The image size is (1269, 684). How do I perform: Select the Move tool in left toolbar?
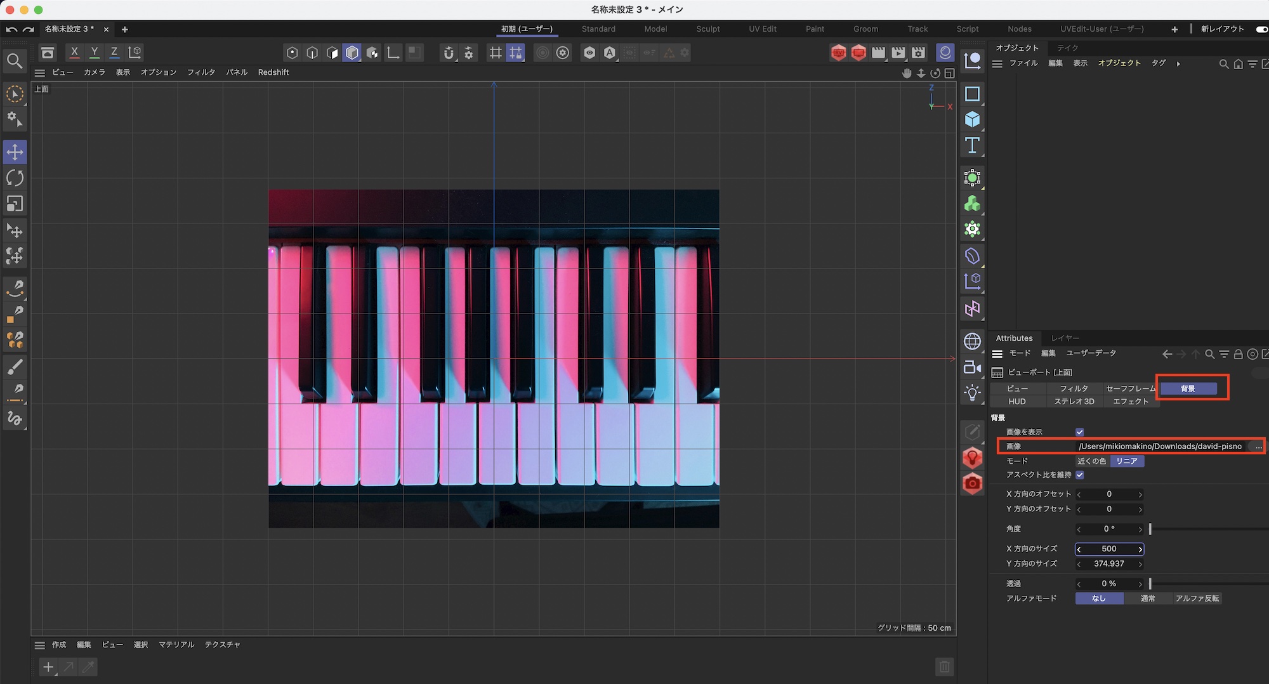coord(15,152)
